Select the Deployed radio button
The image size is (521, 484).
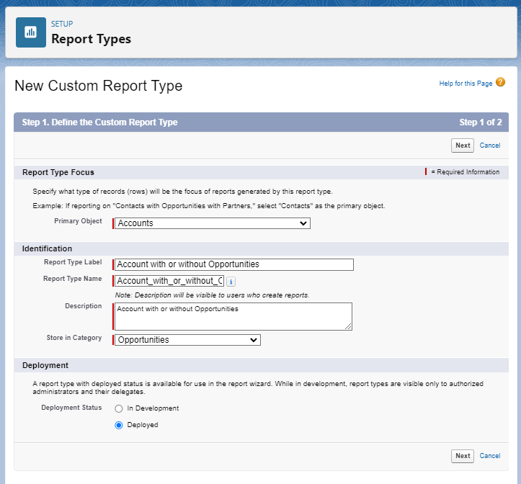[x=119, y=425]
